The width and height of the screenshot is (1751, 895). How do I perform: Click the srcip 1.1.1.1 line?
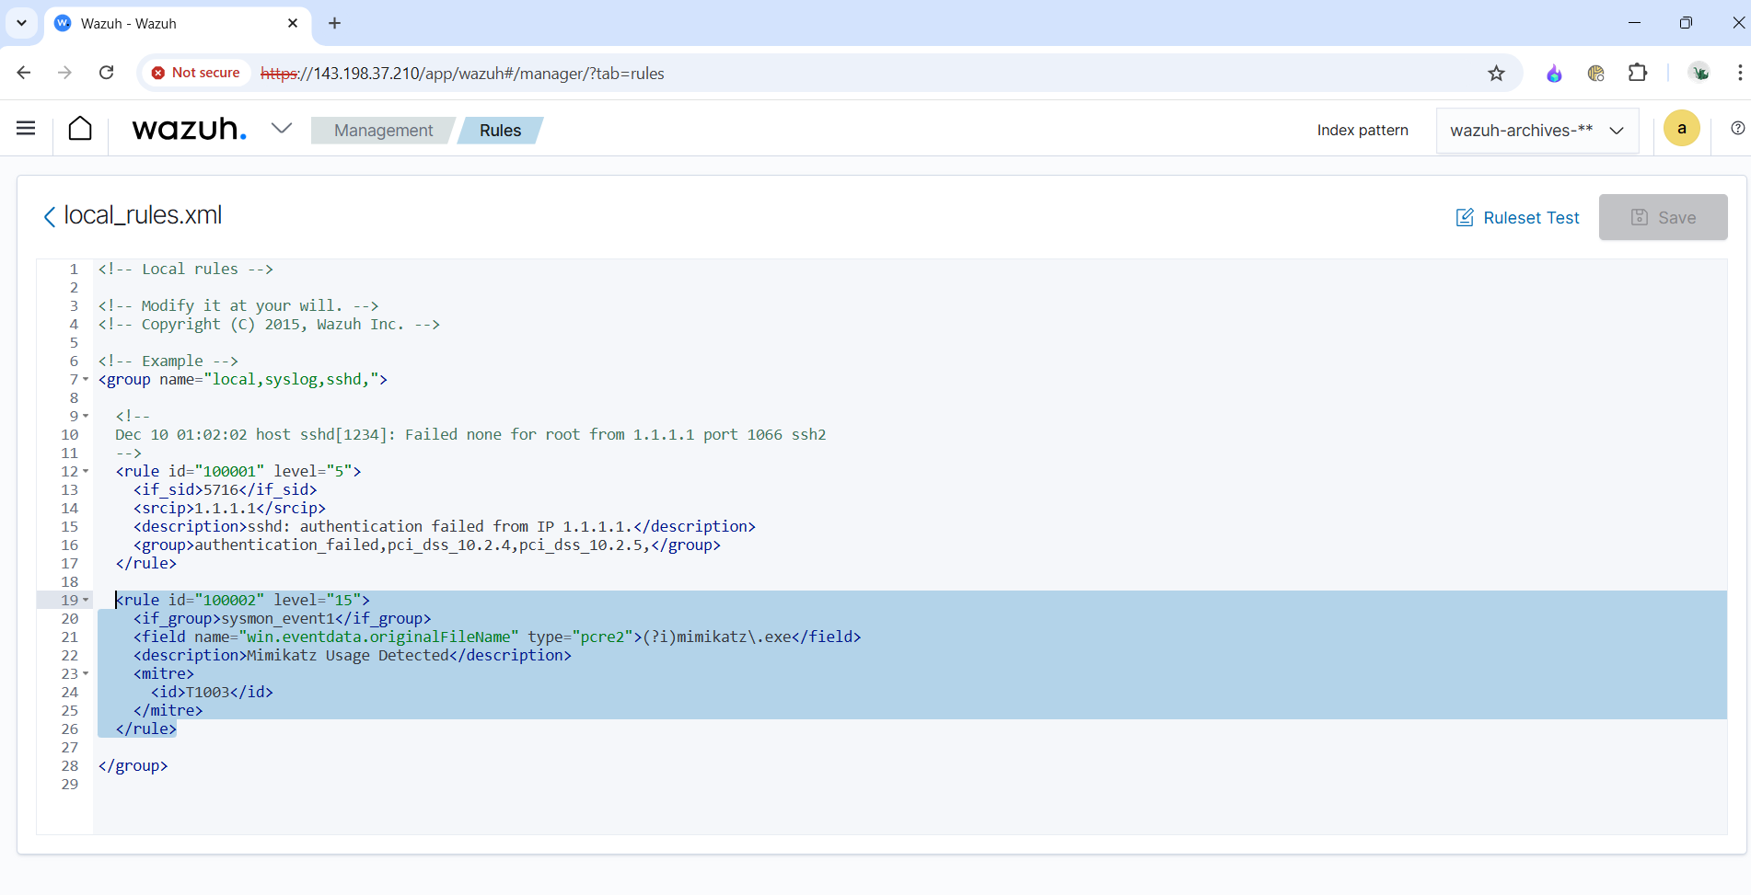tap(229, 509)
